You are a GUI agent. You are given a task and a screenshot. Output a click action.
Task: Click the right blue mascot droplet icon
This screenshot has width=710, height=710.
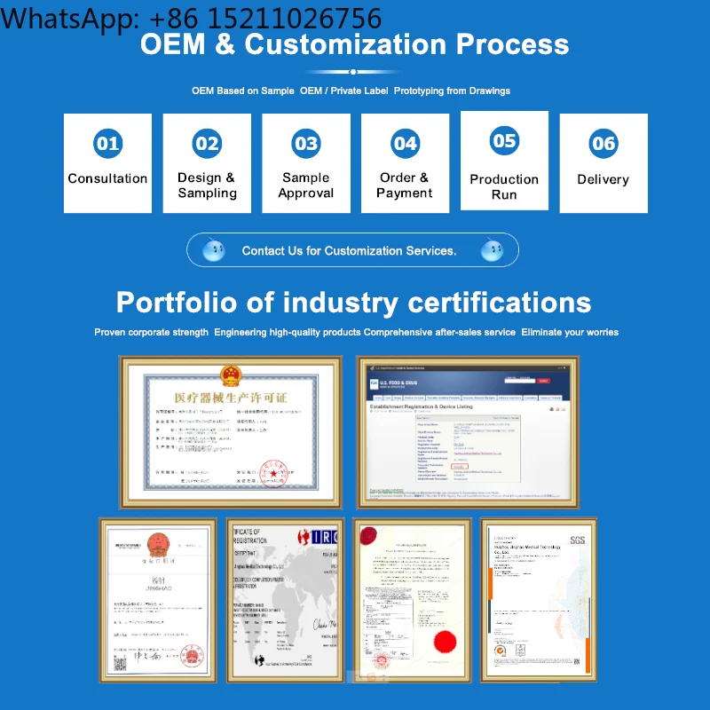pos(492,249)
